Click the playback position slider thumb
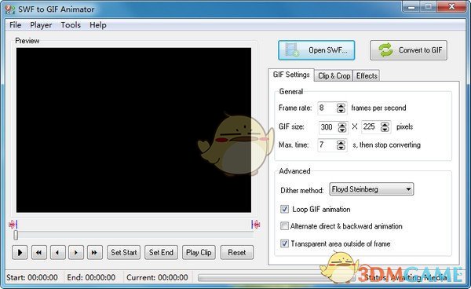 (x=16, y=236)
